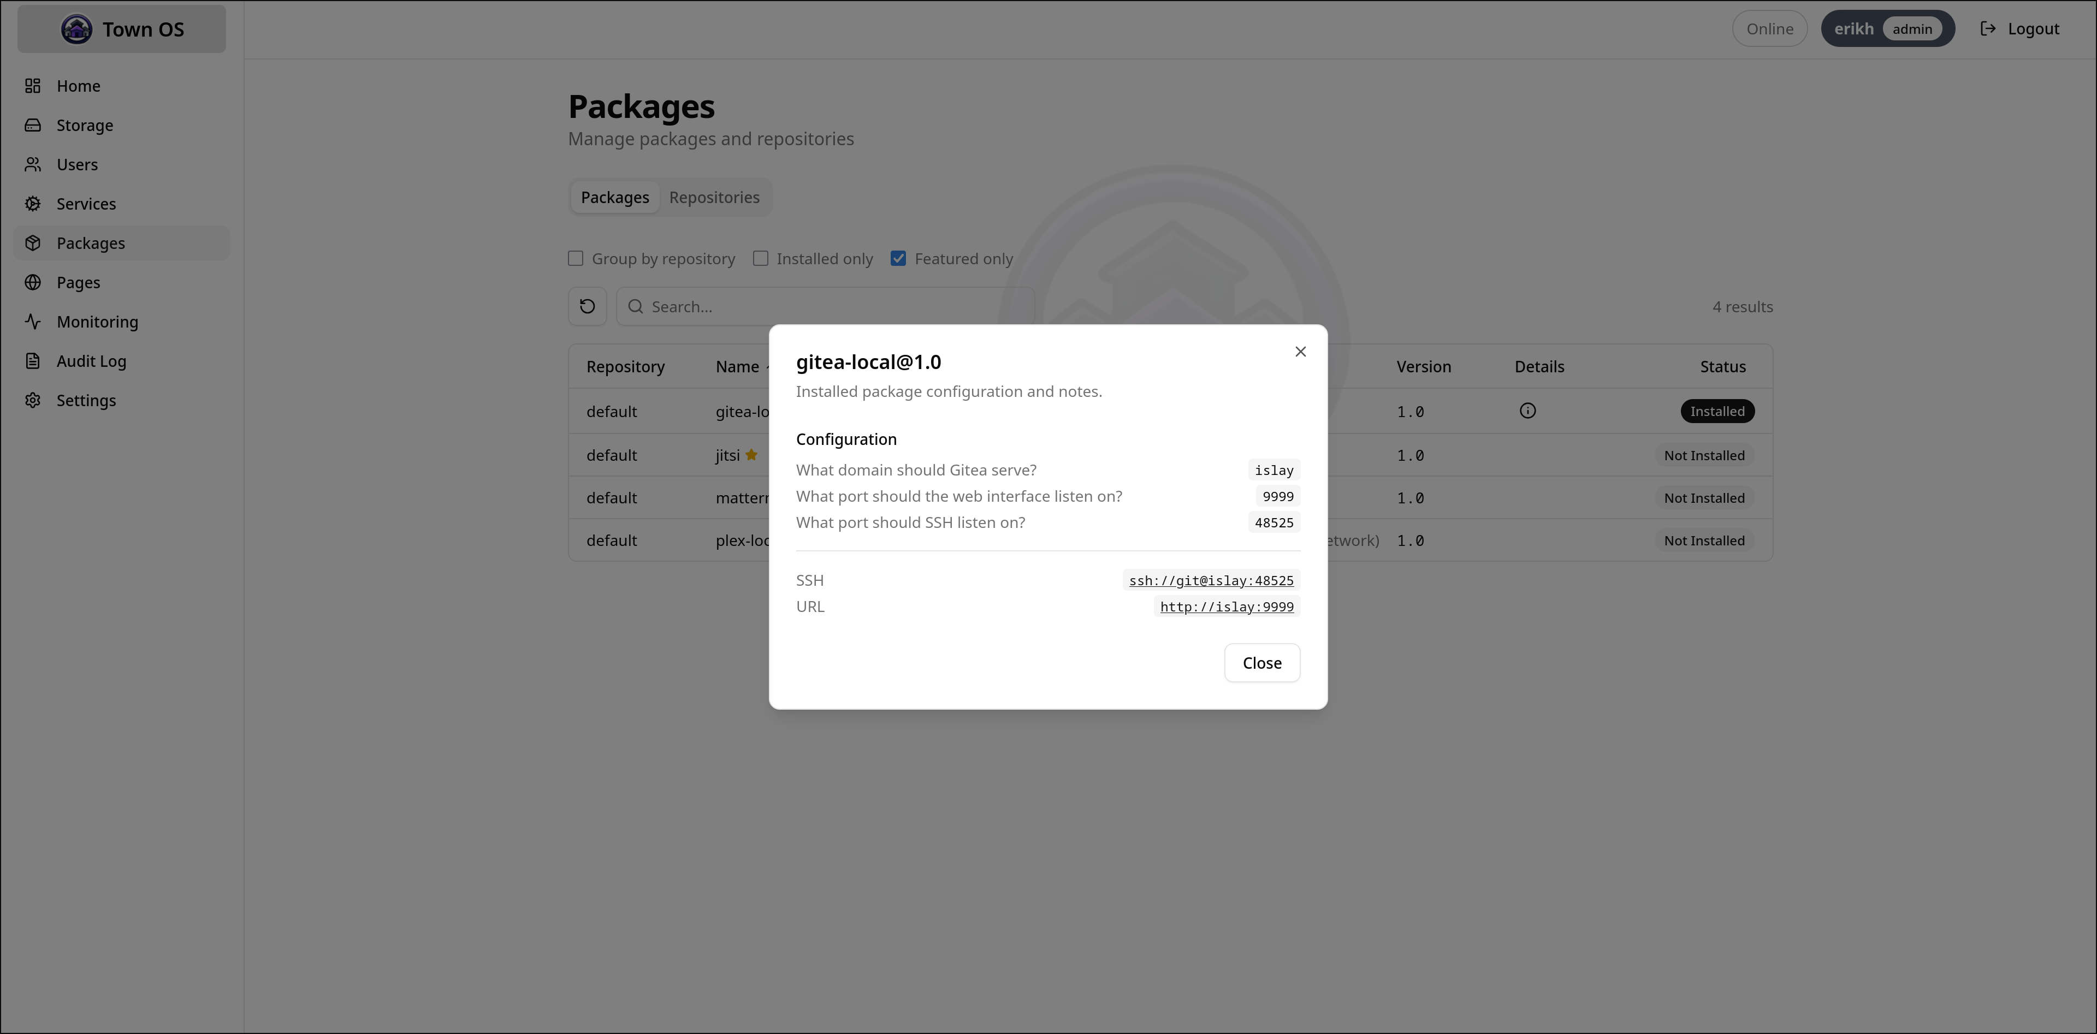Uncheck Featured only checkbox
Viewport: 2097px width, 1034px height.
pyautogui.click(x=898, y=259)
